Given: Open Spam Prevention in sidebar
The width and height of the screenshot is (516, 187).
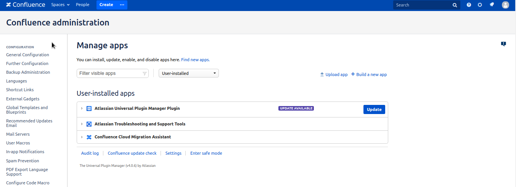Looking at the screenshot, I should [23, 161].
